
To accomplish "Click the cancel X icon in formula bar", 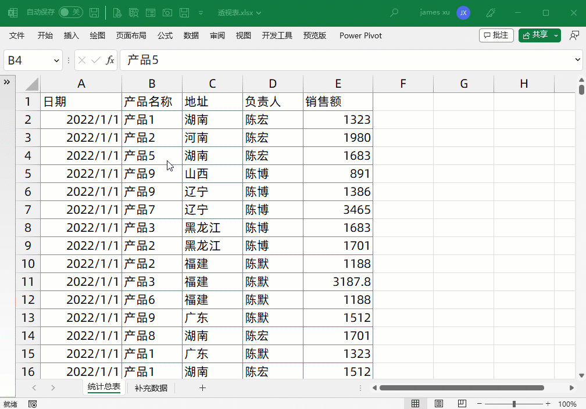I will pyautogui.click(x=82, y=60).
